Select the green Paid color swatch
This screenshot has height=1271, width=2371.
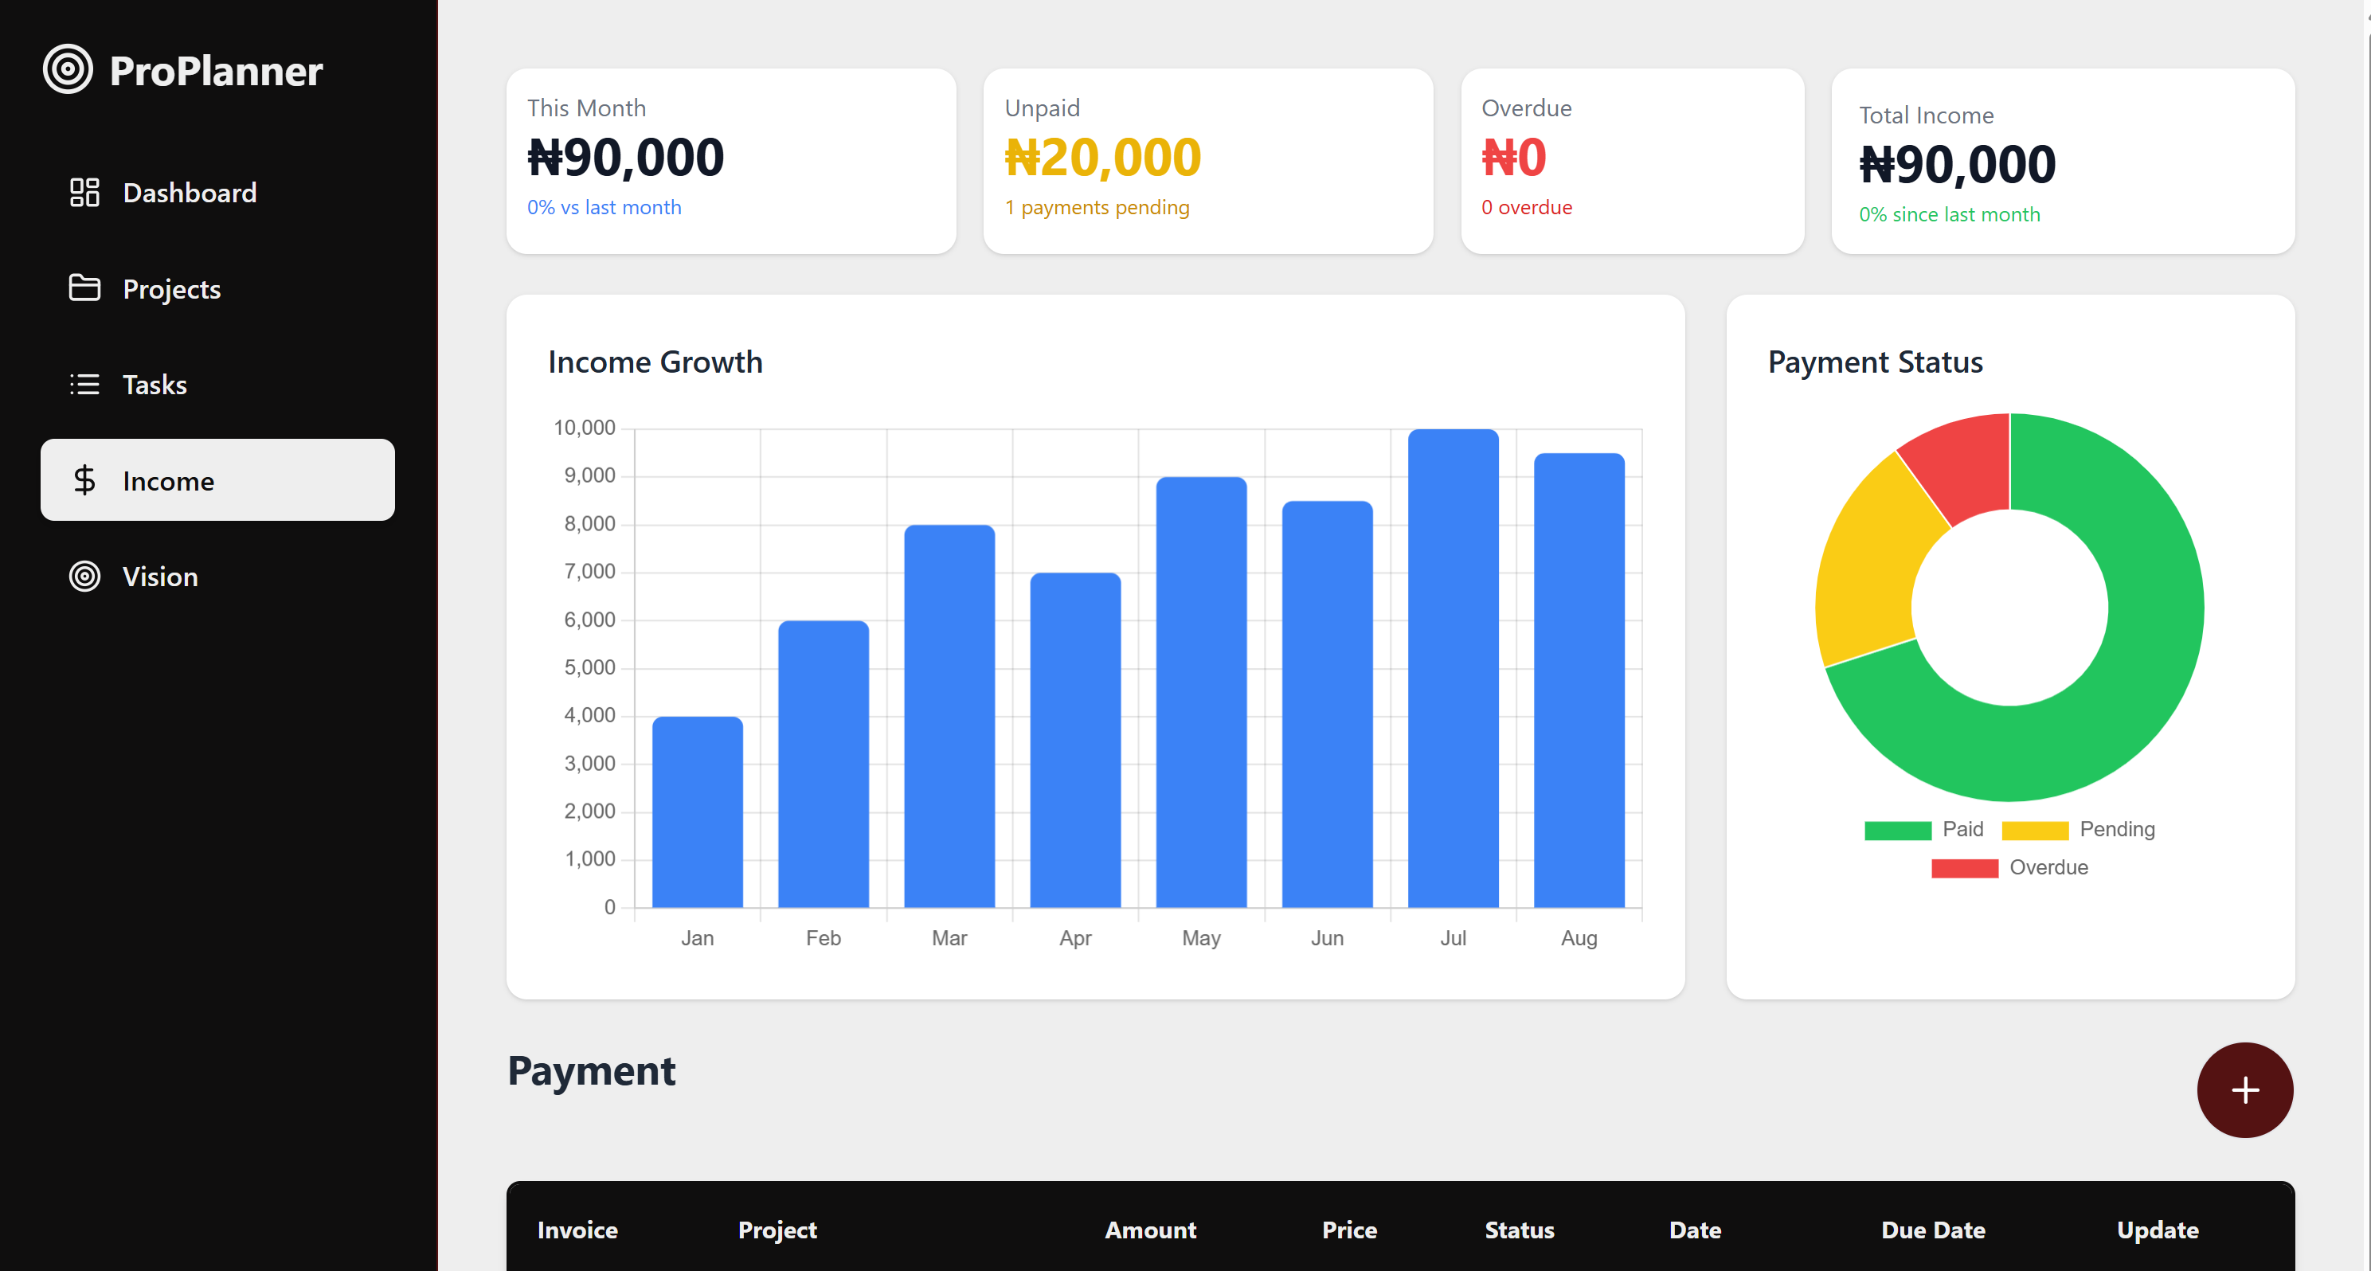point(1900,828)
